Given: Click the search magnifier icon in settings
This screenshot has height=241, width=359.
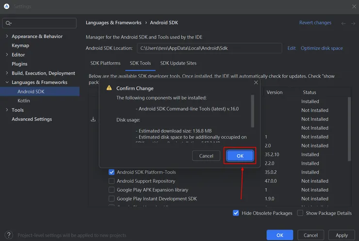Looking at the screenshot, I should (9, 23).
